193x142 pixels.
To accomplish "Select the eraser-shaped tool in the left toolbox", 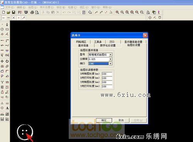I will (x=7, y=66).
